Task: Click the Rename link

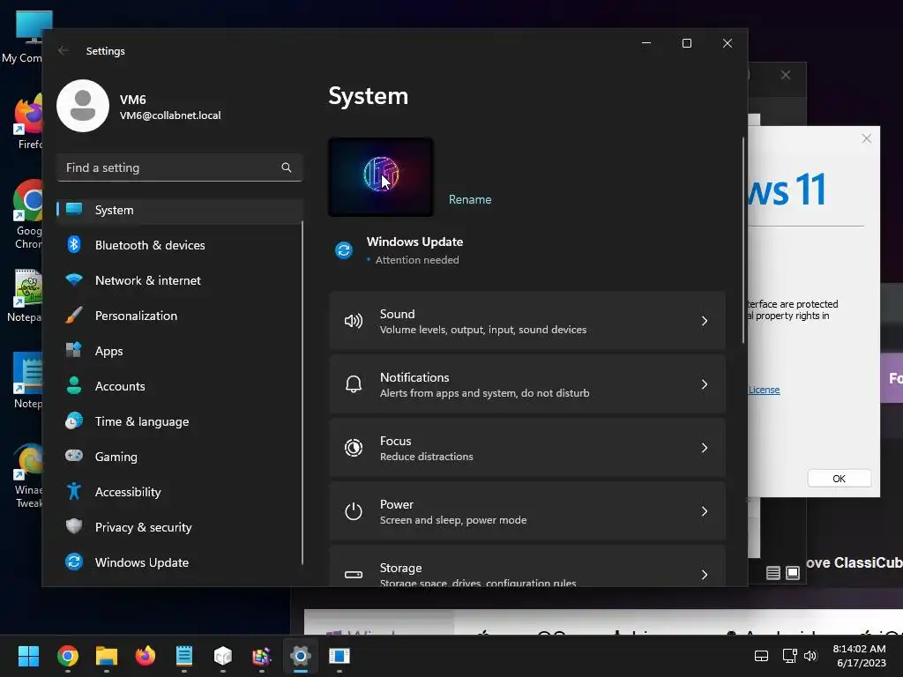Action: pos(470,200)
